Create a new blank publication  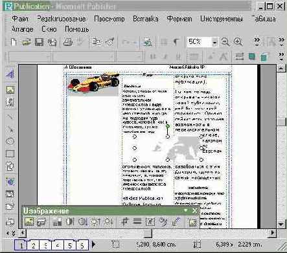(14, 42)
